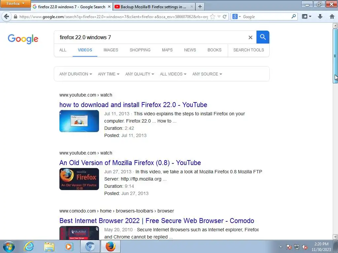Go to the home page icon
The width and height of the screenshot is (338, 253).
[x=332, y=16]
